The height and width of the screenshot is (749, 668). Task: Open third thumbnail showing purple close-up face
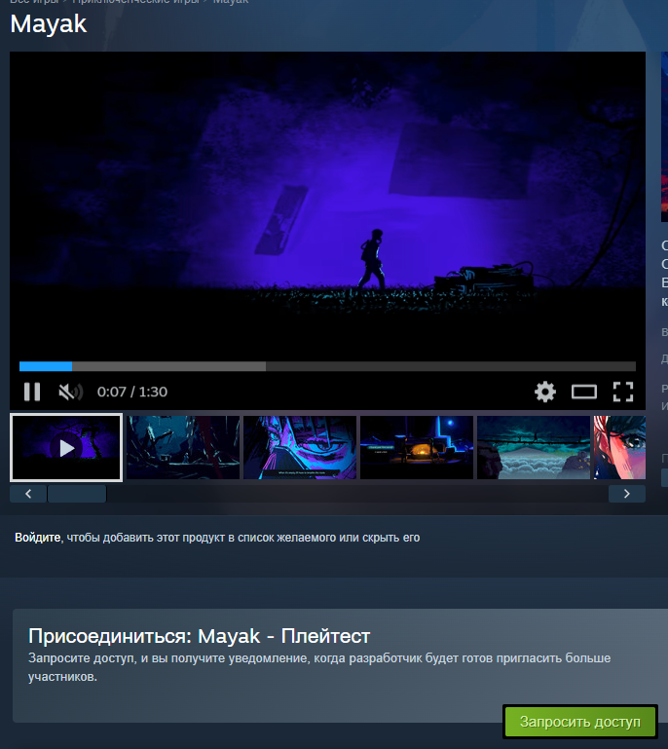tap(300, 448)
